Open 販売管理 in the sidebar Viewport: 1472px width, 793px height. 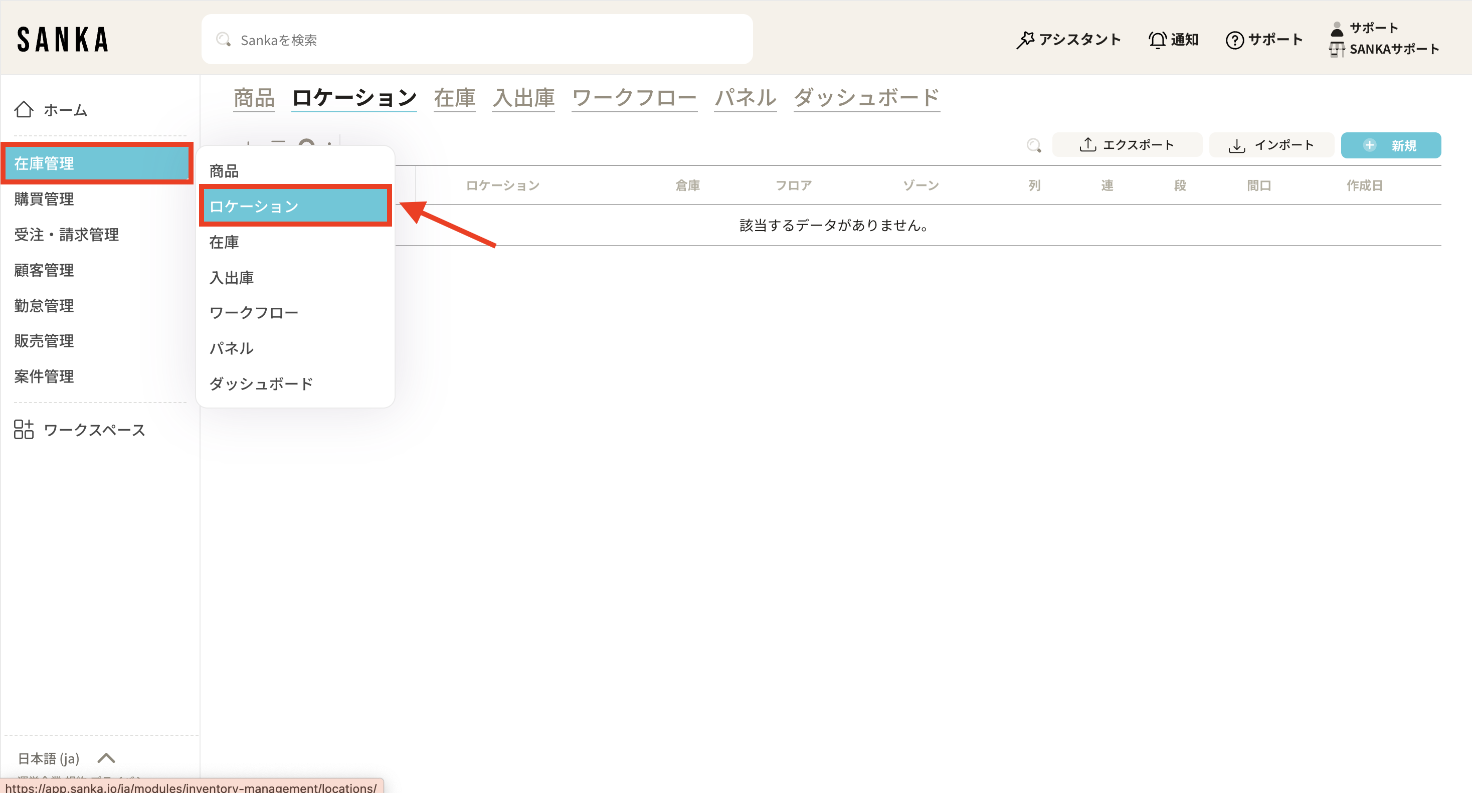click(44, 341)
